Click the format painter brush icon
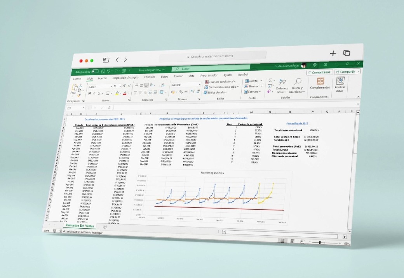 79,95
